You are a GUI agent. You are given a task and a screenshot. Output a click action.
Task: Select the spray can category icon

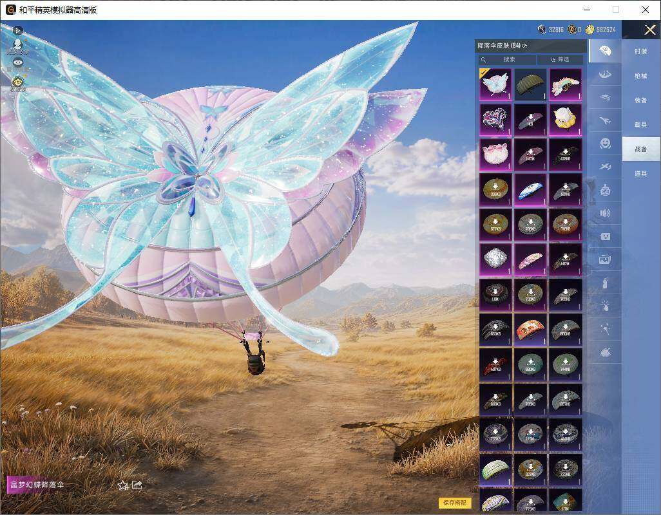(605, 283)
